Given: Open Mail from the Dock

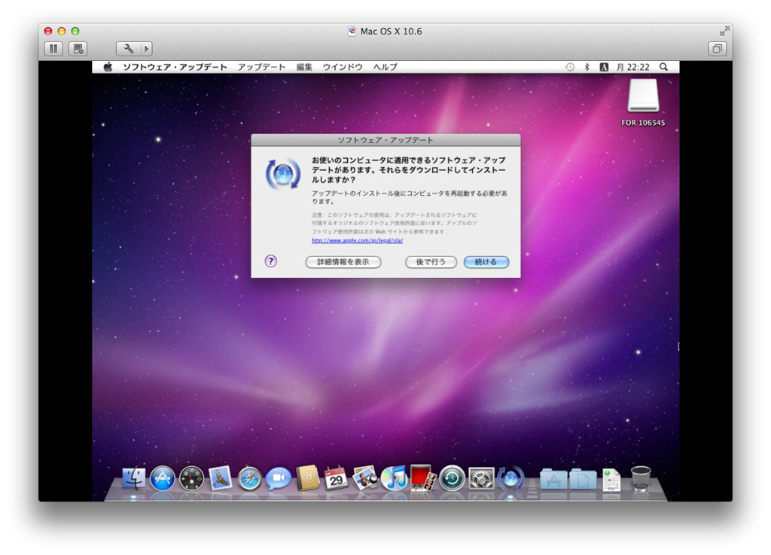Looking at the screenshot, I should coord(220,478).
